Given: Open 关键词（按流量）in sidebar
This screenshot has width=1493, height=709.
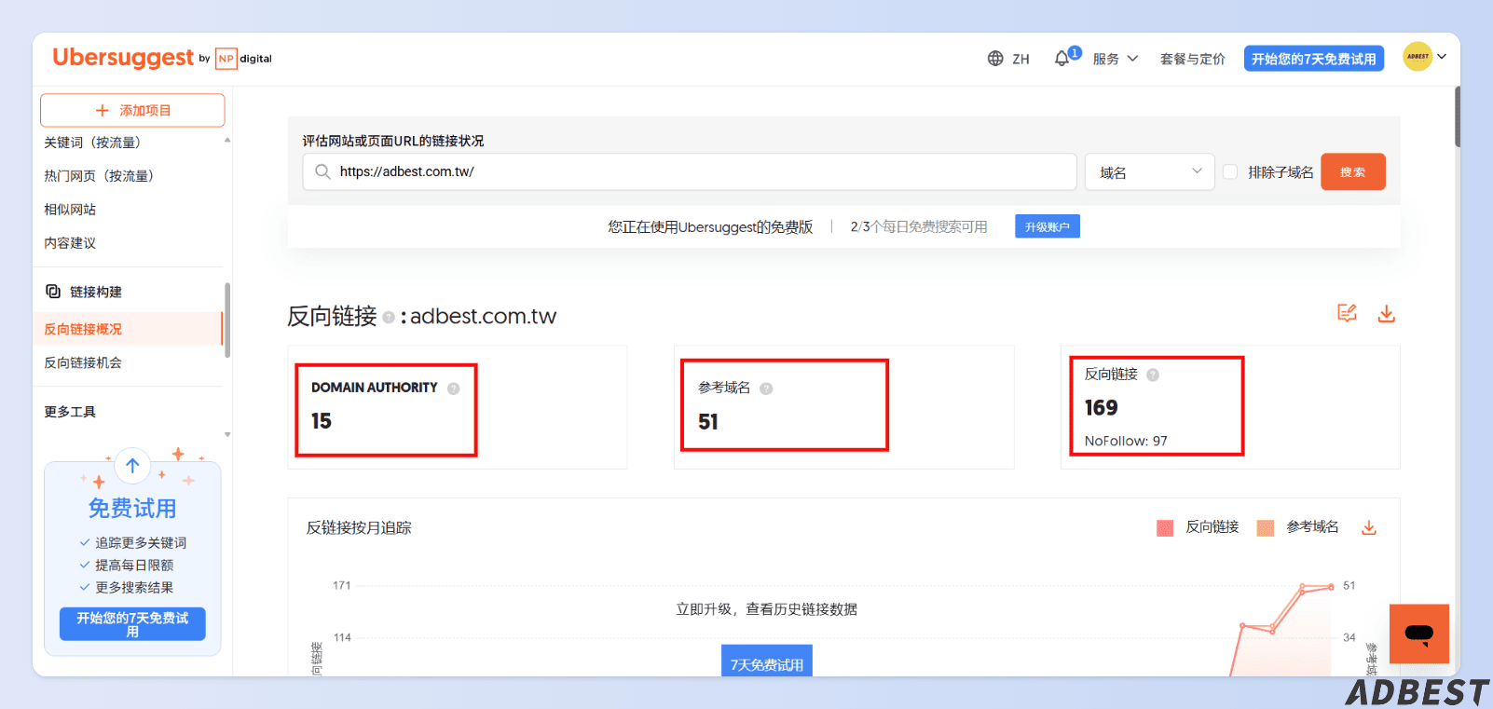Looking at the screenshot, I should 92,143.
